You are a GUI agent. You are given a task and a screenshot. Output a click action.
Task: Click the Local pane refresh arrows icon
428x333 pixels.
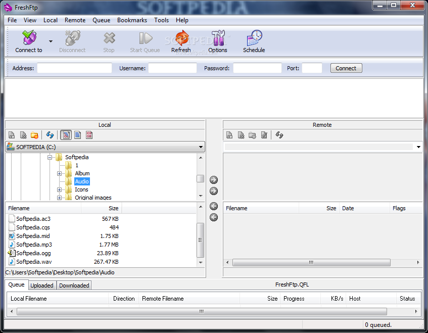coord(50,135)
